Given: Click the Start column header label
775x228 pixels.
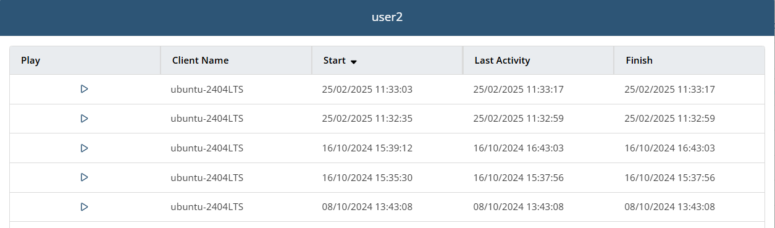Looking at the screenshot, I should click(334, 61).
